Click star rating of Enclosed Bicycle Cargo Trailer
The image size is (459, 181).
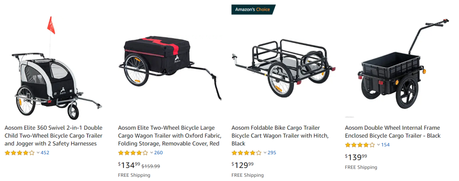pos(360,145)
